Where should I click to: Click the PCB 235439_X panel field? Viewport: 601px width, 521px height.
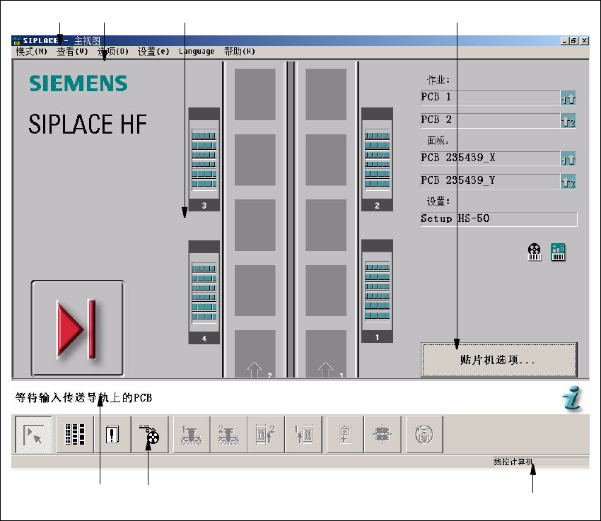(490, 158)
